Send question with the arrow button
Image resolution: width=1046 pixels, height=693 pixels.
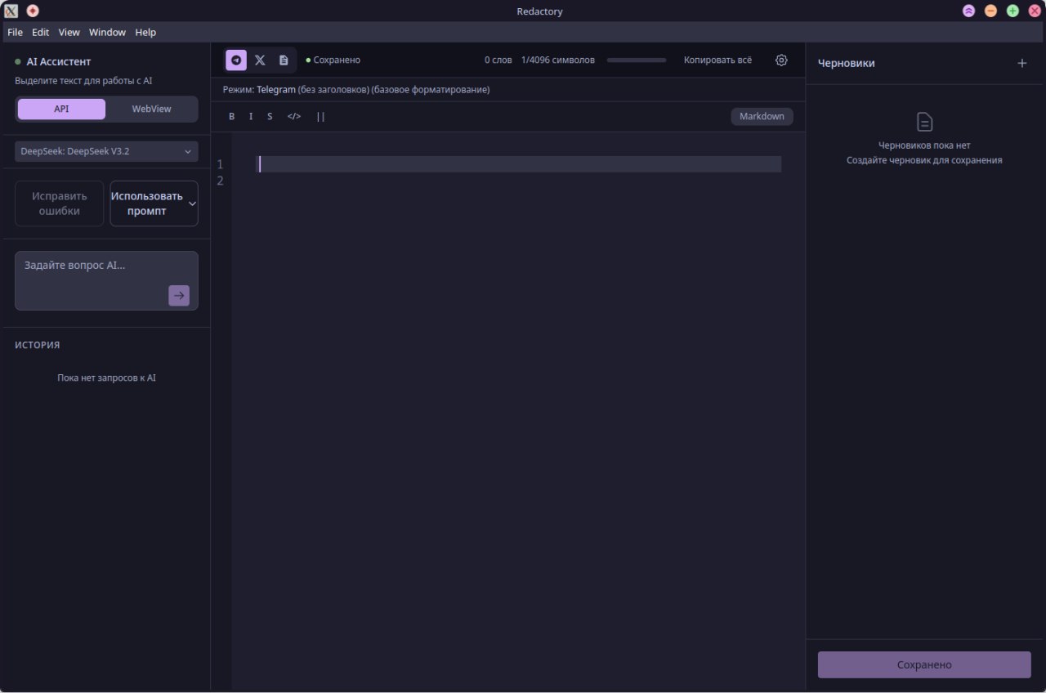179,296
